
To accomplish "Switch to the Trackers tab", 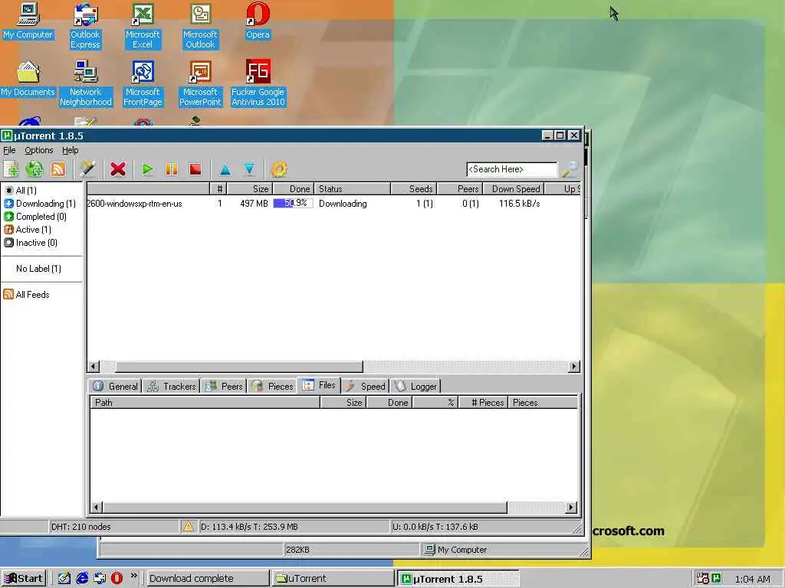I will click(172, 386).
